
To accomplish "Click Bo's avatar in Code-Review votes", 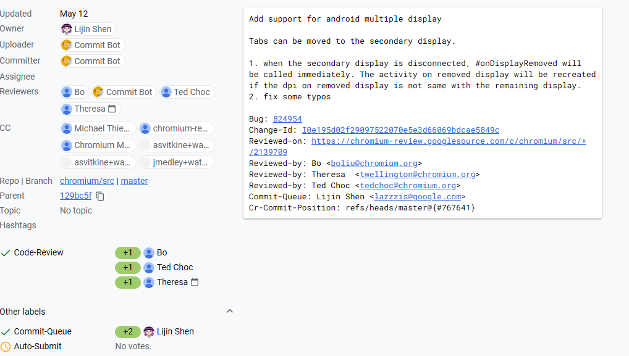I will 149,253.
